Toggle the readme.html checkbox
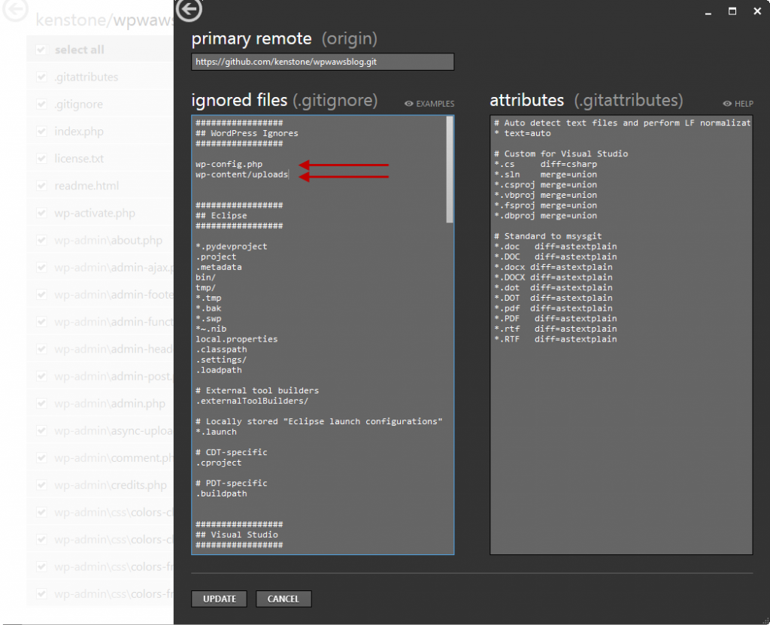770x625 pixels. (x=41, y=186)
